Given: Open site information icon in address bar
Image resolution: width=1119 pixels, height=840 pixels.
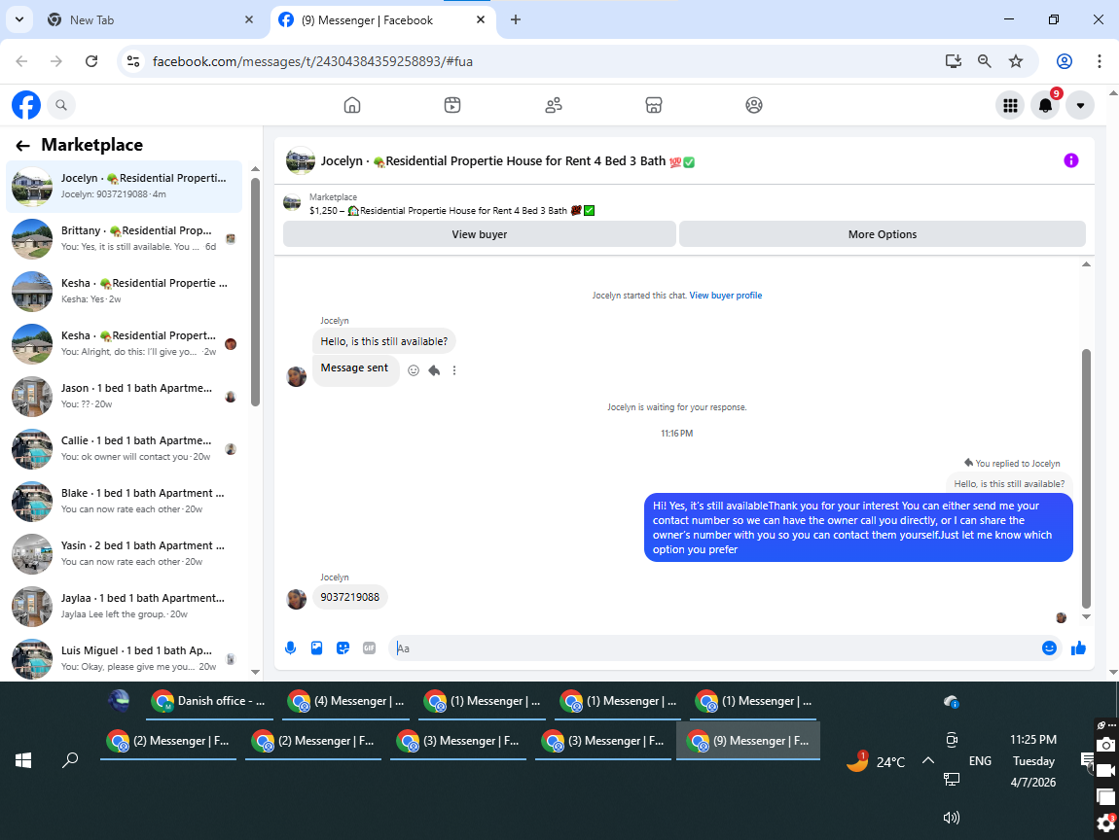Looking at the screenshot, I should 133,61.
